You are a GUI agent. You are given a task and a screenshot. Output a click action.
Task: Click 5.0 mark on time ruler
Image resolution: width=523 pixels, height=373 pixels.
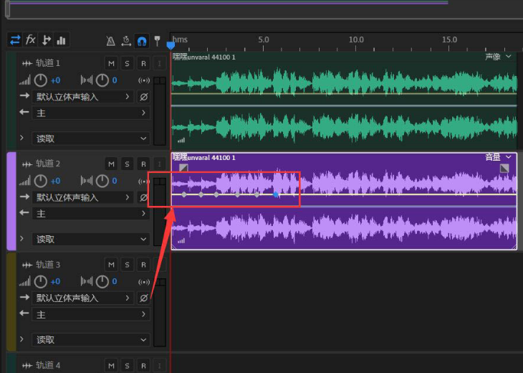pyautogui.click(x=263, y=39)
